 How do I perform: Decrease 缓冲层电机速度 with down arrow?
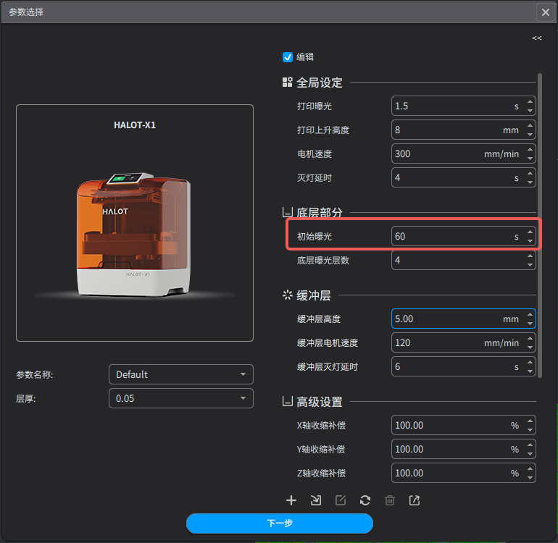(x=530, y=347)
